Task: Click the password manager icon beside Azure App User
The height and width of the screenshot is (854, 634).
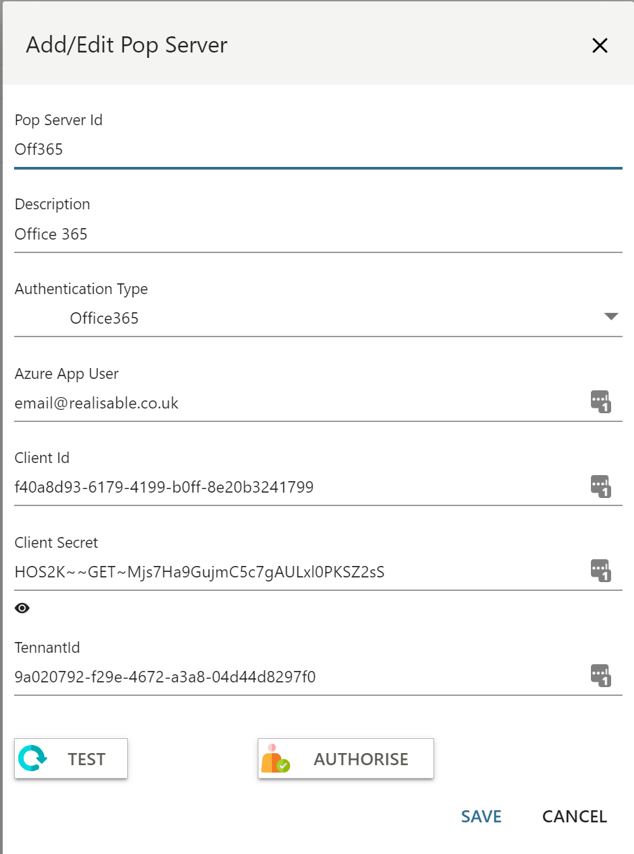Action: click(x=600, y=402)
